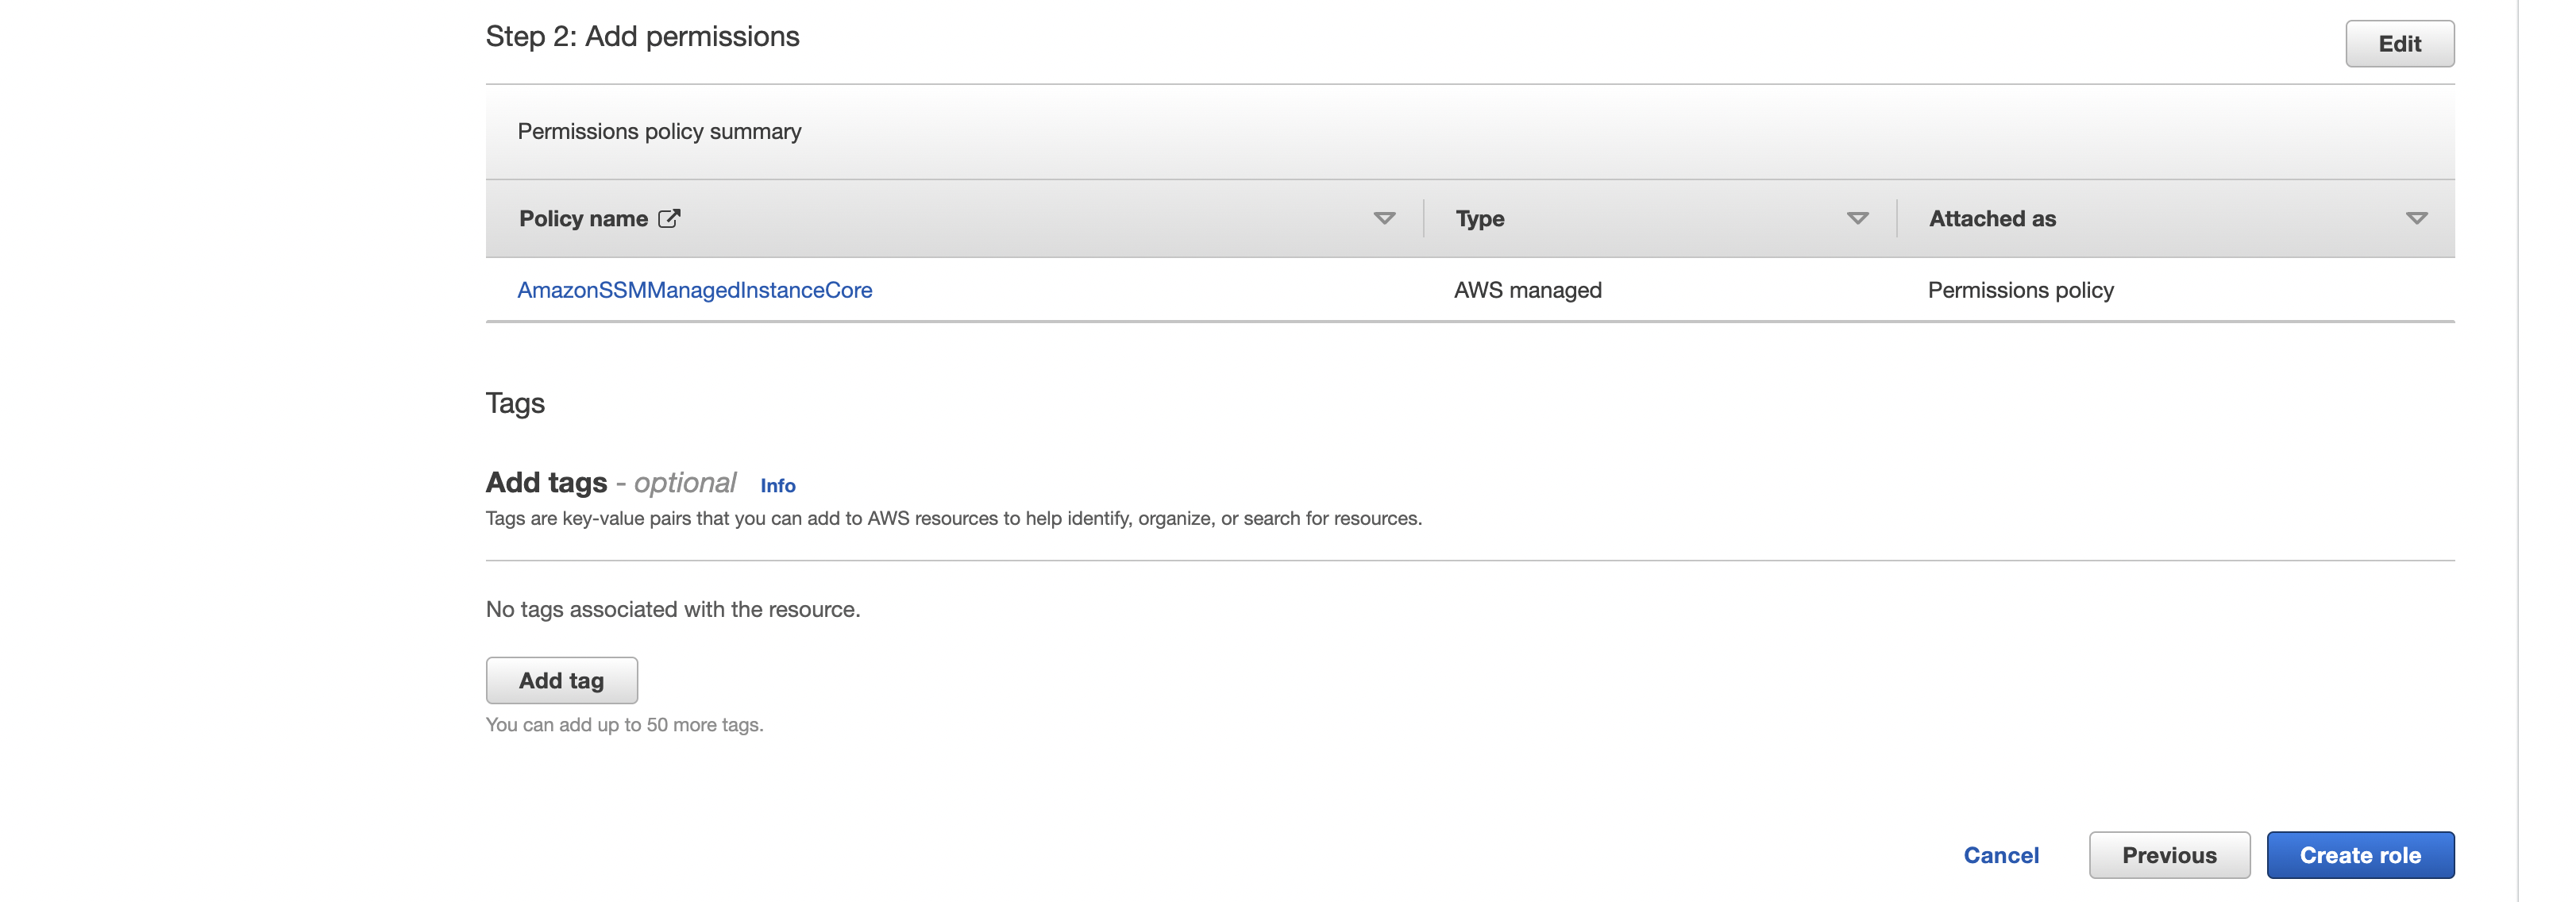Go back with the Previous button
The width and height of the screenshot is (2576, 902).
coord(2168,855)
